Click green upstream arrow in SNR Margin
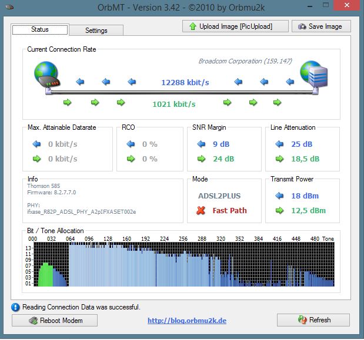The image size is (364, 340). (201, 159)
